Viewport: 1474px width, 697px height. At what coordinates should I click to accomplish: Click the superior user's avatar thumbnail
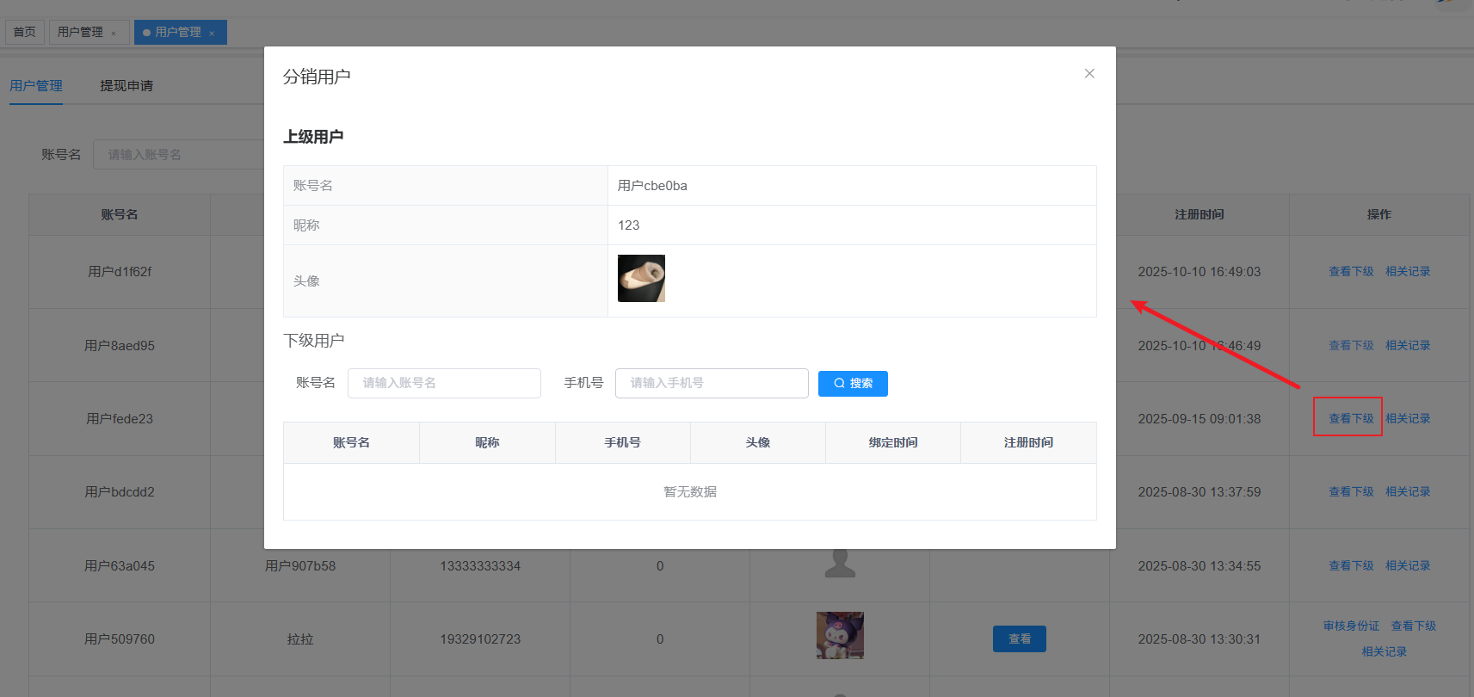point(641,279)
